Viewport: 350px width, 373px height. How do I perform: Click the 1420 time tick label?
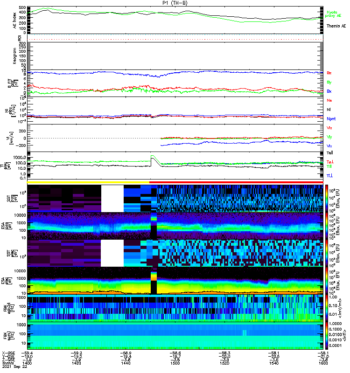coord(76,363)
